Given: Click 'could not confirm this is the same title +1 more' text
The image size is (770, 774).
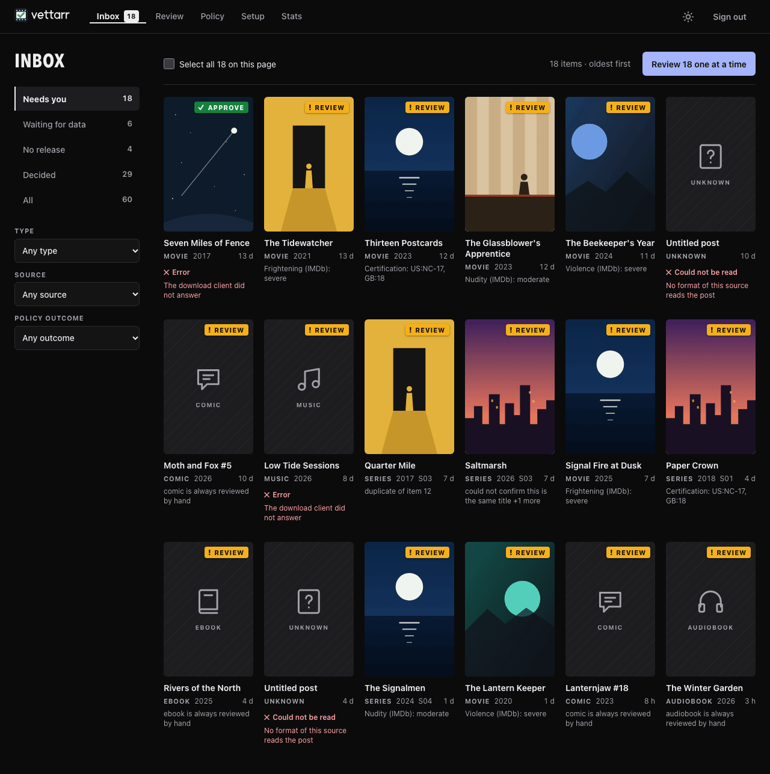Looking at the screenshot, I should tap(506, 496).
